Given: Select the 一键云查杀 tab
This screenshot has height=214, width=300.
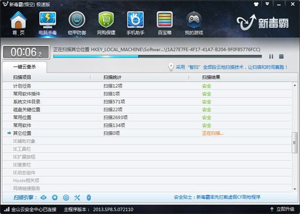Looking at the screenshot, I should (24, 67).
